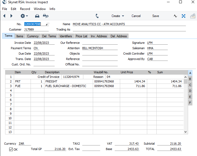This screenshot has width=197, height=156.
Task: Go to next record arrow
Action: [x=11, y=16]
